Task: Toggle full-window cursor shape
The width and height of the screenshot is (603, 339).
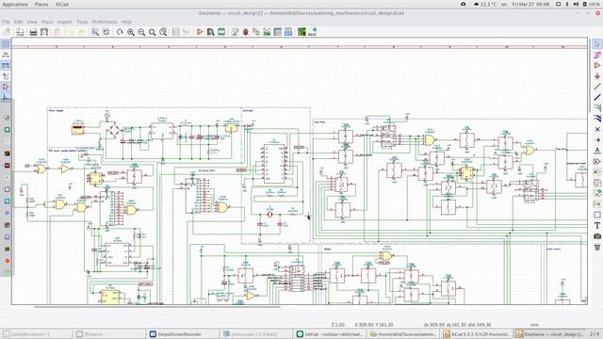Action: (x=6, y=76)
